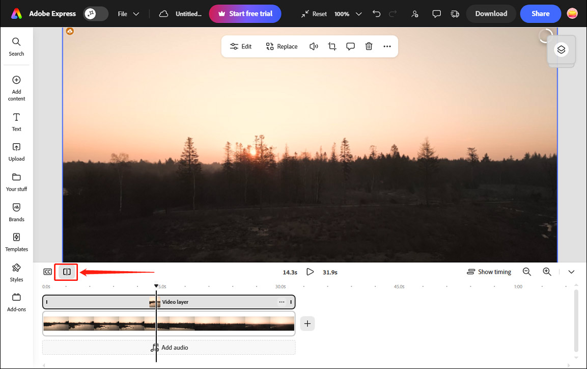Screen dimensions: 587x369
Task: Open the invite collaborators icon
Action: click(x=415, y=14)
